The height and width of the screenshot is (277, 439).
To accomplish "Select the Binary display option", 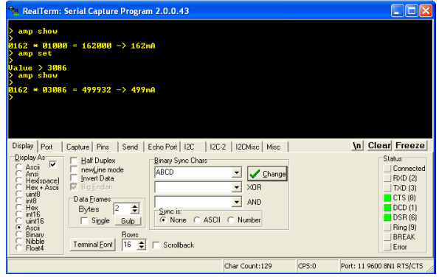I will tap(18, 234).
